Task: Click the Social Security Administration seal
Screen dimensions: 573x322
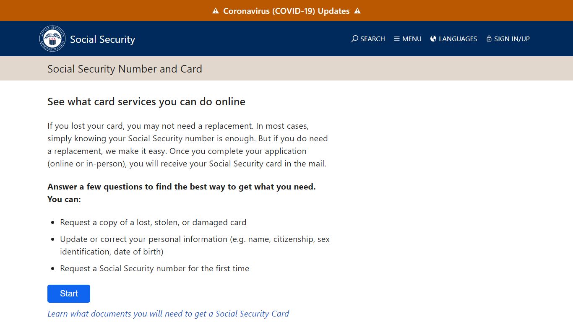Action: [52, 38]
